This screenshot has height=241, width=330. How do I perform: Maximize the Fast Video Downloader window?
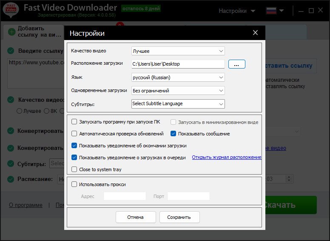[311, 11]
